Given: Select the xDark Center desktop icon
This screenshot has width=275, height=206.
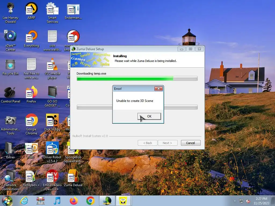Looking at the screenshot, I should pos(10,41).
